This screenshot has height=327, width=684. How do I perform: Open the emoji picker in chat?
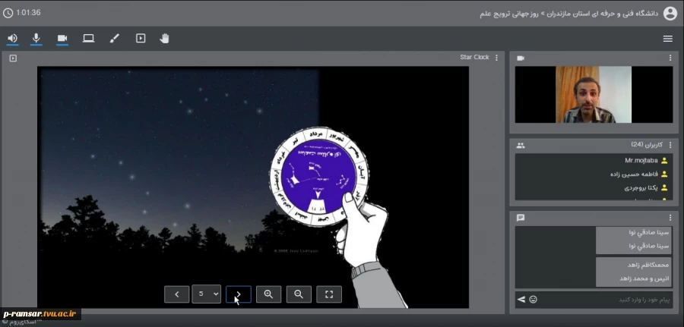point(533,300)
